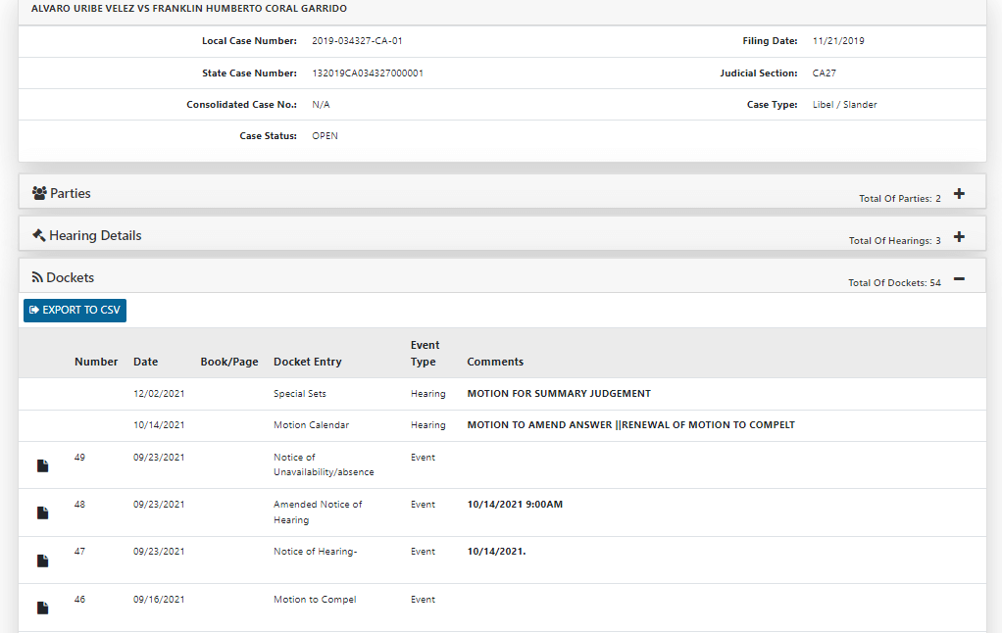Viewport: 1002px width, 633px height.
Task: Click MOTION FOR SUMMARY JUDGEMENT comment
Action: click(x=559, y=394)
